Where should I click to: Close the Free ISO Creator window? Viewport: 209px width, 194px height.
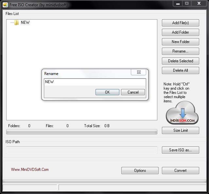199,4
